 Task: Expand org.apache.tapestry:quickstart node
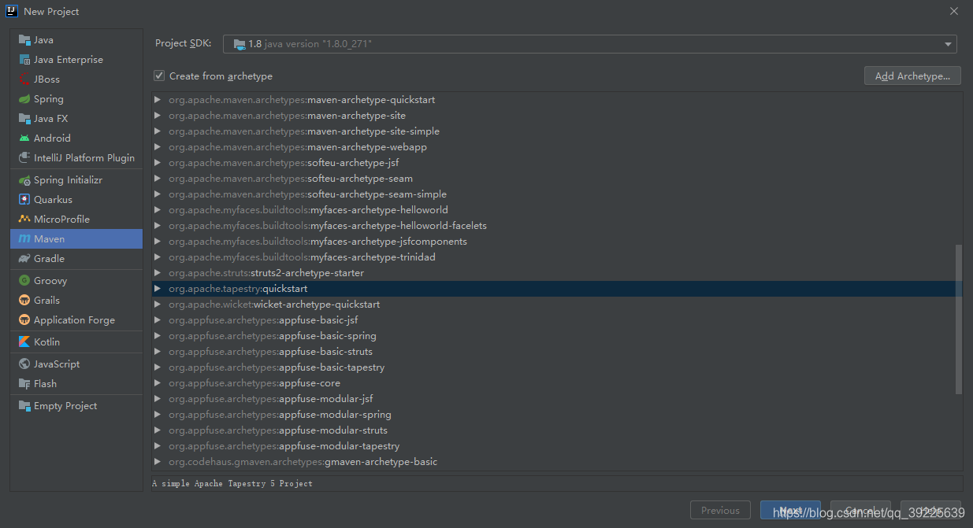[x=158, y=289]
